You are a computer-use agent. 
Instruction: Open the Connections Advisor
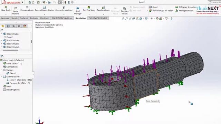point(64,9)
